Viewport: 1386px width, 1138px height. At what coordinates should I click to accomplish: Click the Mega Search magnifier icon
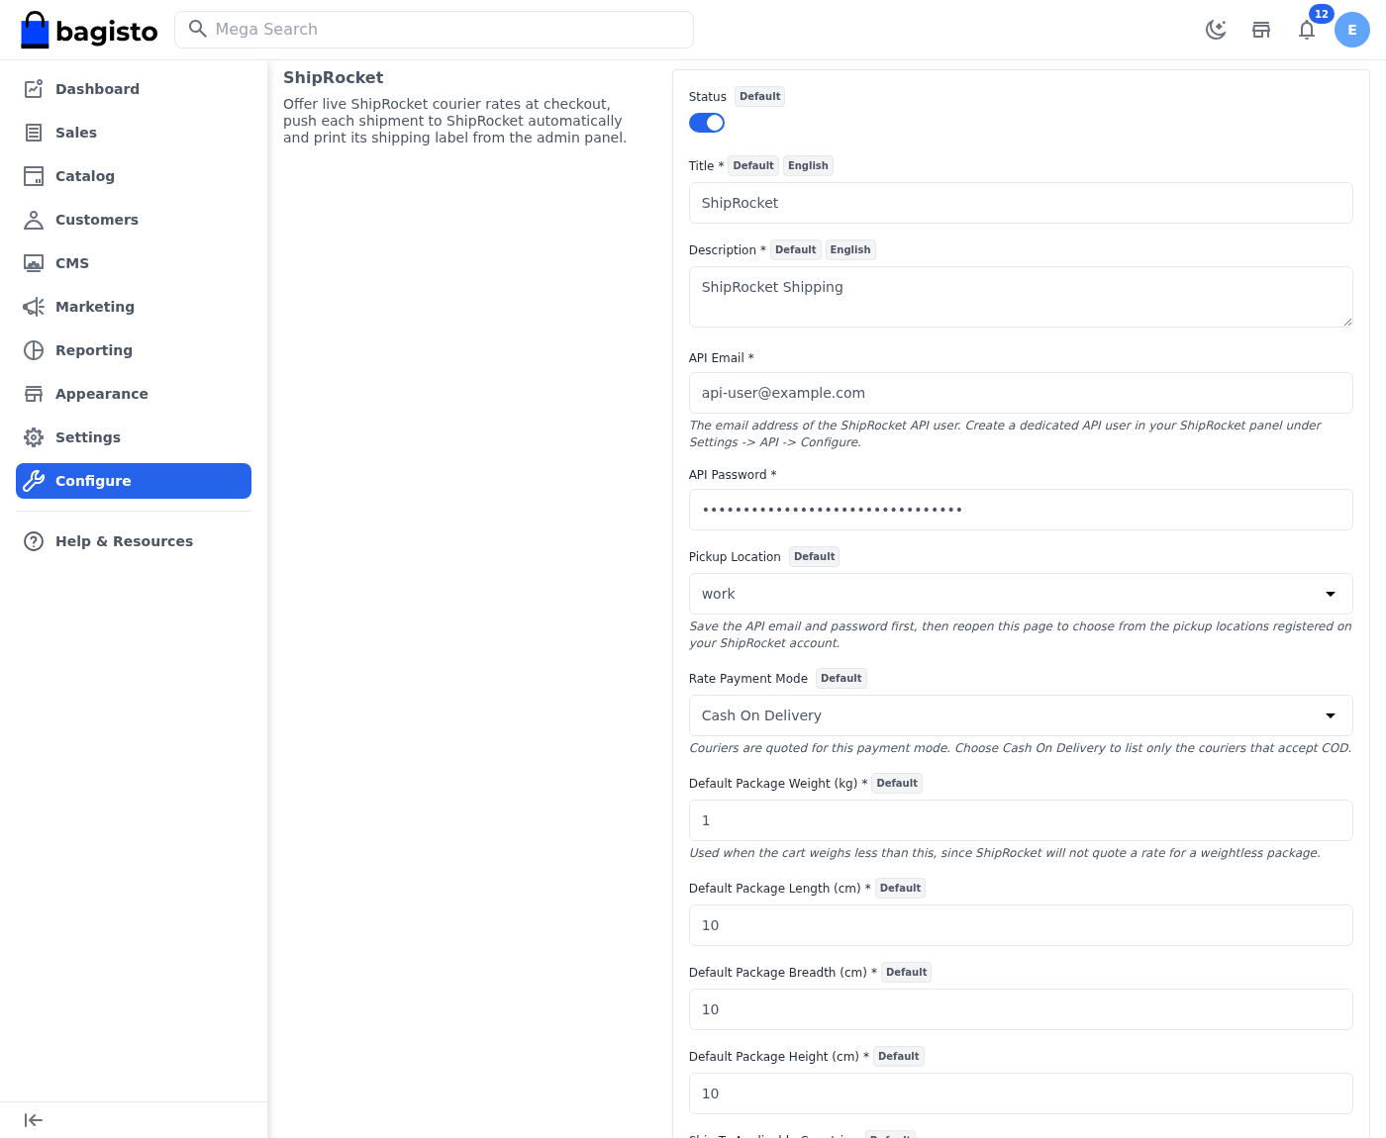tap(198, 29)
